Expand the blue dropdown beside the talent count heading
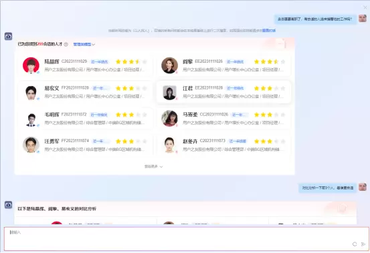Image resolution: width=370 pixels, height=253 pixels. pos(84,44)
